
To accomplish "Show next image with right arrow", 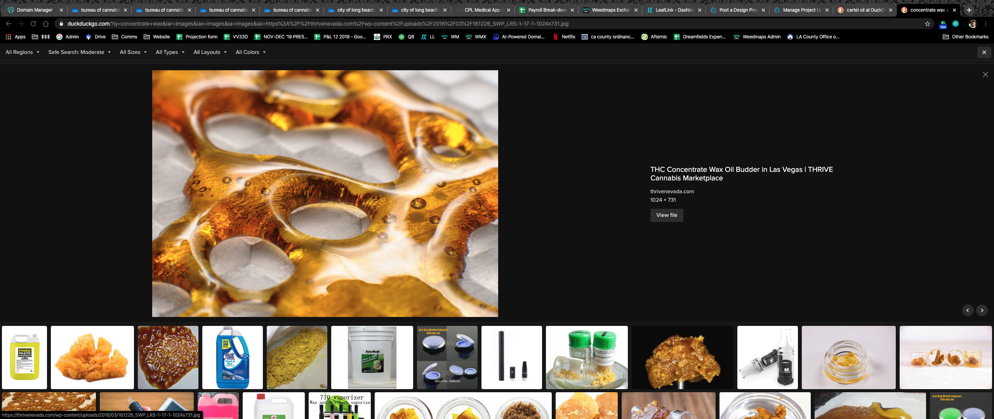I will 982,310.
